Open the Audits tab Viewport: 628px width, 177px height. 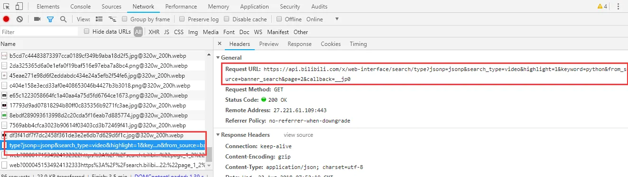click(x=319, y=7)
